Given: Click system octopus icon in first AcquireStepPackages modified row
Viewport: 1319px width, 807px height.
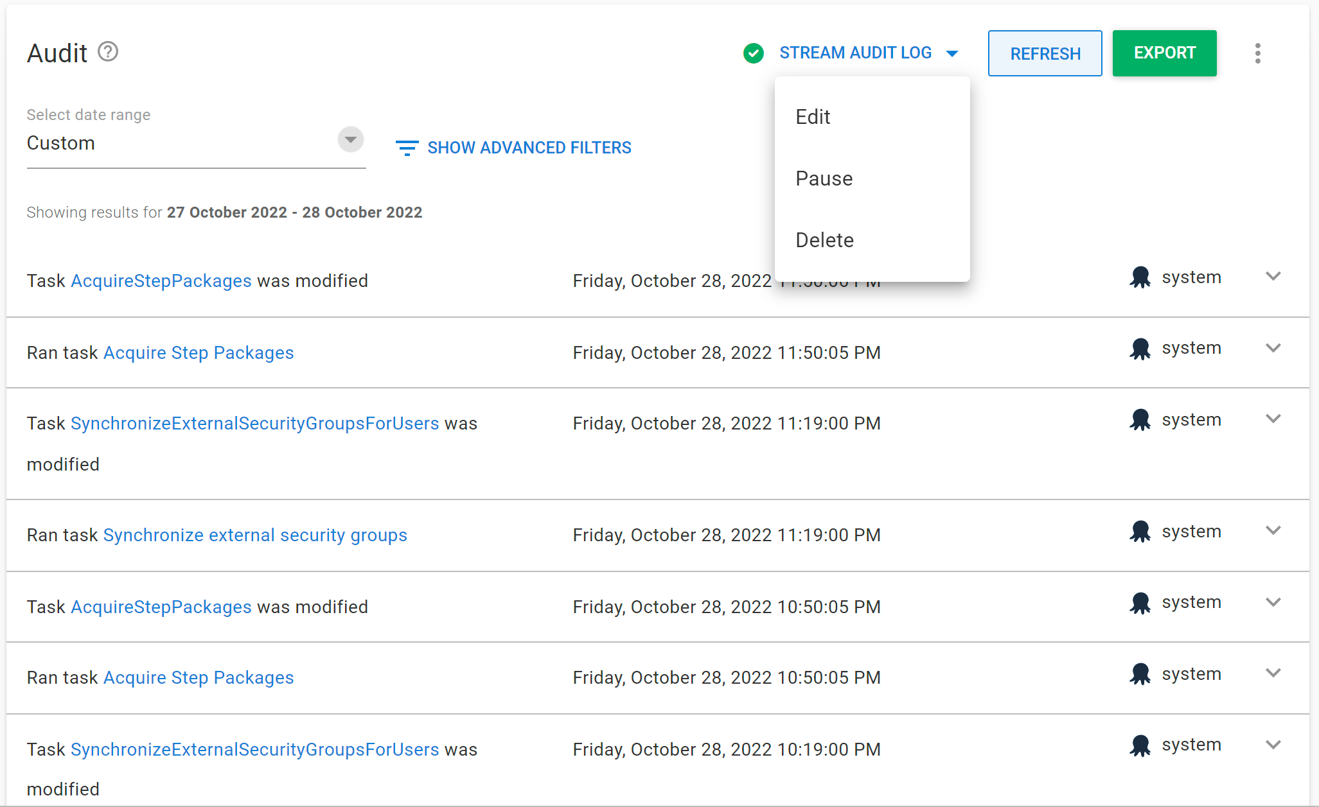Looking at the screenshot, I should point(1140,277).
